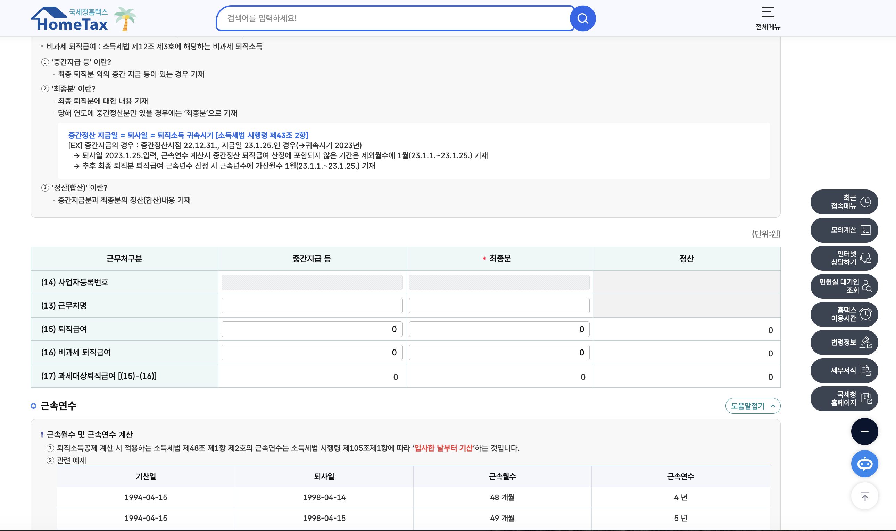Click 퇴직급여 field under 중간지급 등

pos(312,329)
